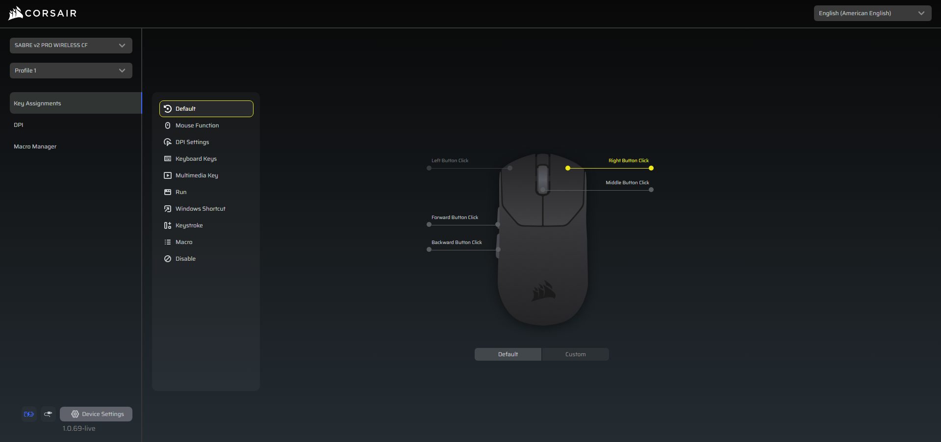Select the Keyboard Keys icon
The height and width of the screenshot is (442, 941).
coord(168,159)
